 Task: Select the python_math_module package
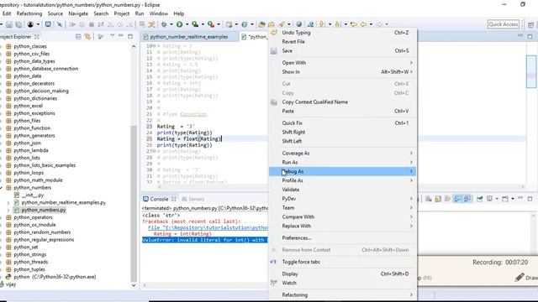(38, 180)
